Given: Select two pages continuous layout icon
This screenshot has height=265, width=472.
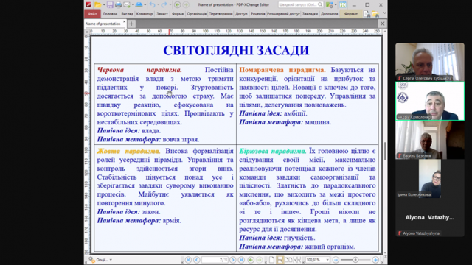Looking at the screenshot, I should click(296, 260).
